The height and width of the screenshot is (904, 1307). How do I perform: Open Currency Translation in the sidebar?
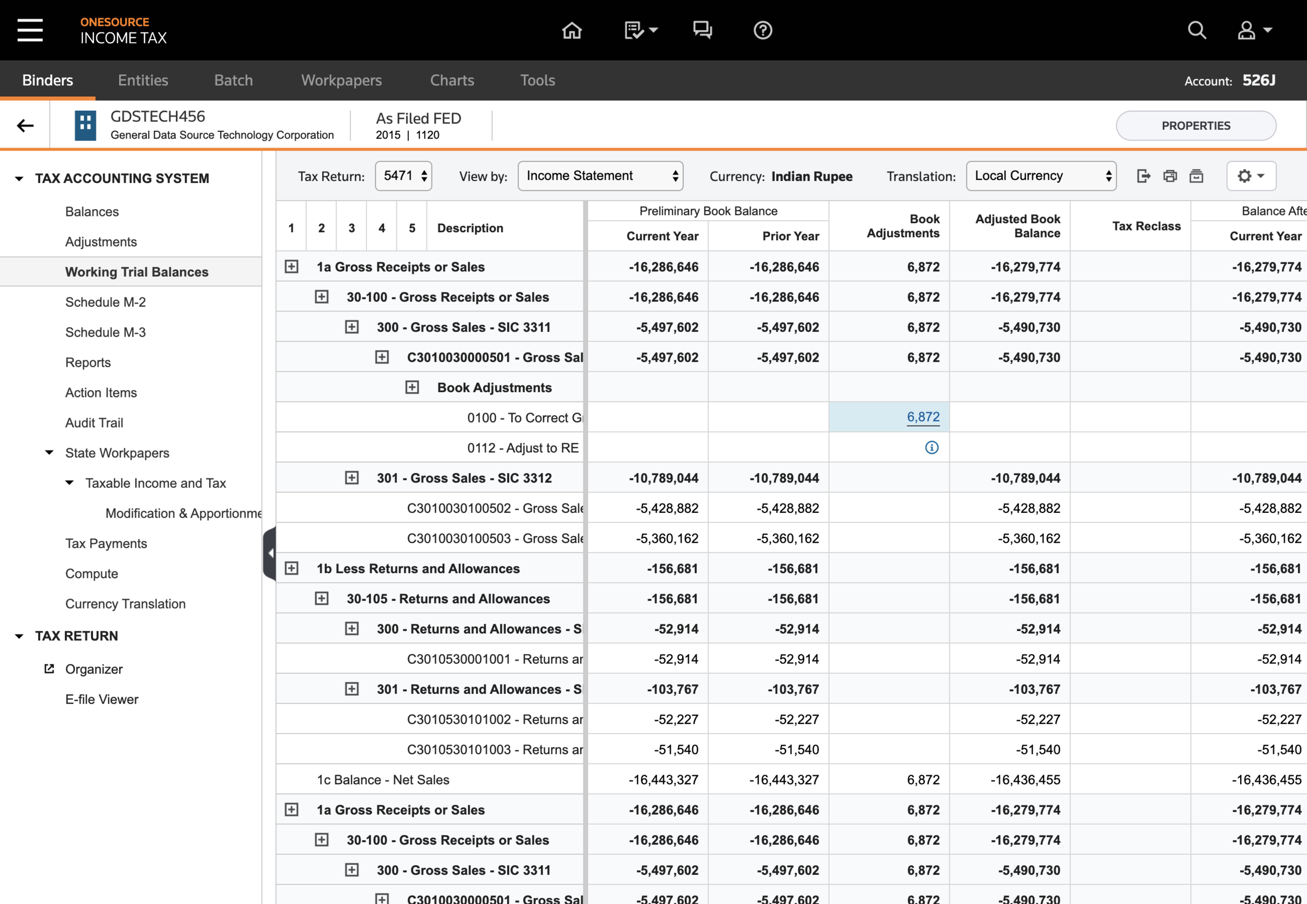(125, 604)
